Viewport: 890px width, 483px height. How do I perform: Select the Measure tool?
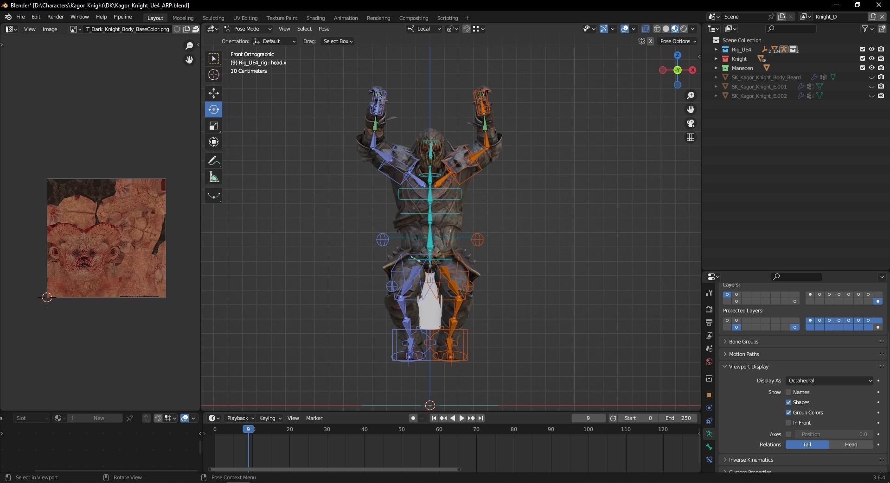213,177
